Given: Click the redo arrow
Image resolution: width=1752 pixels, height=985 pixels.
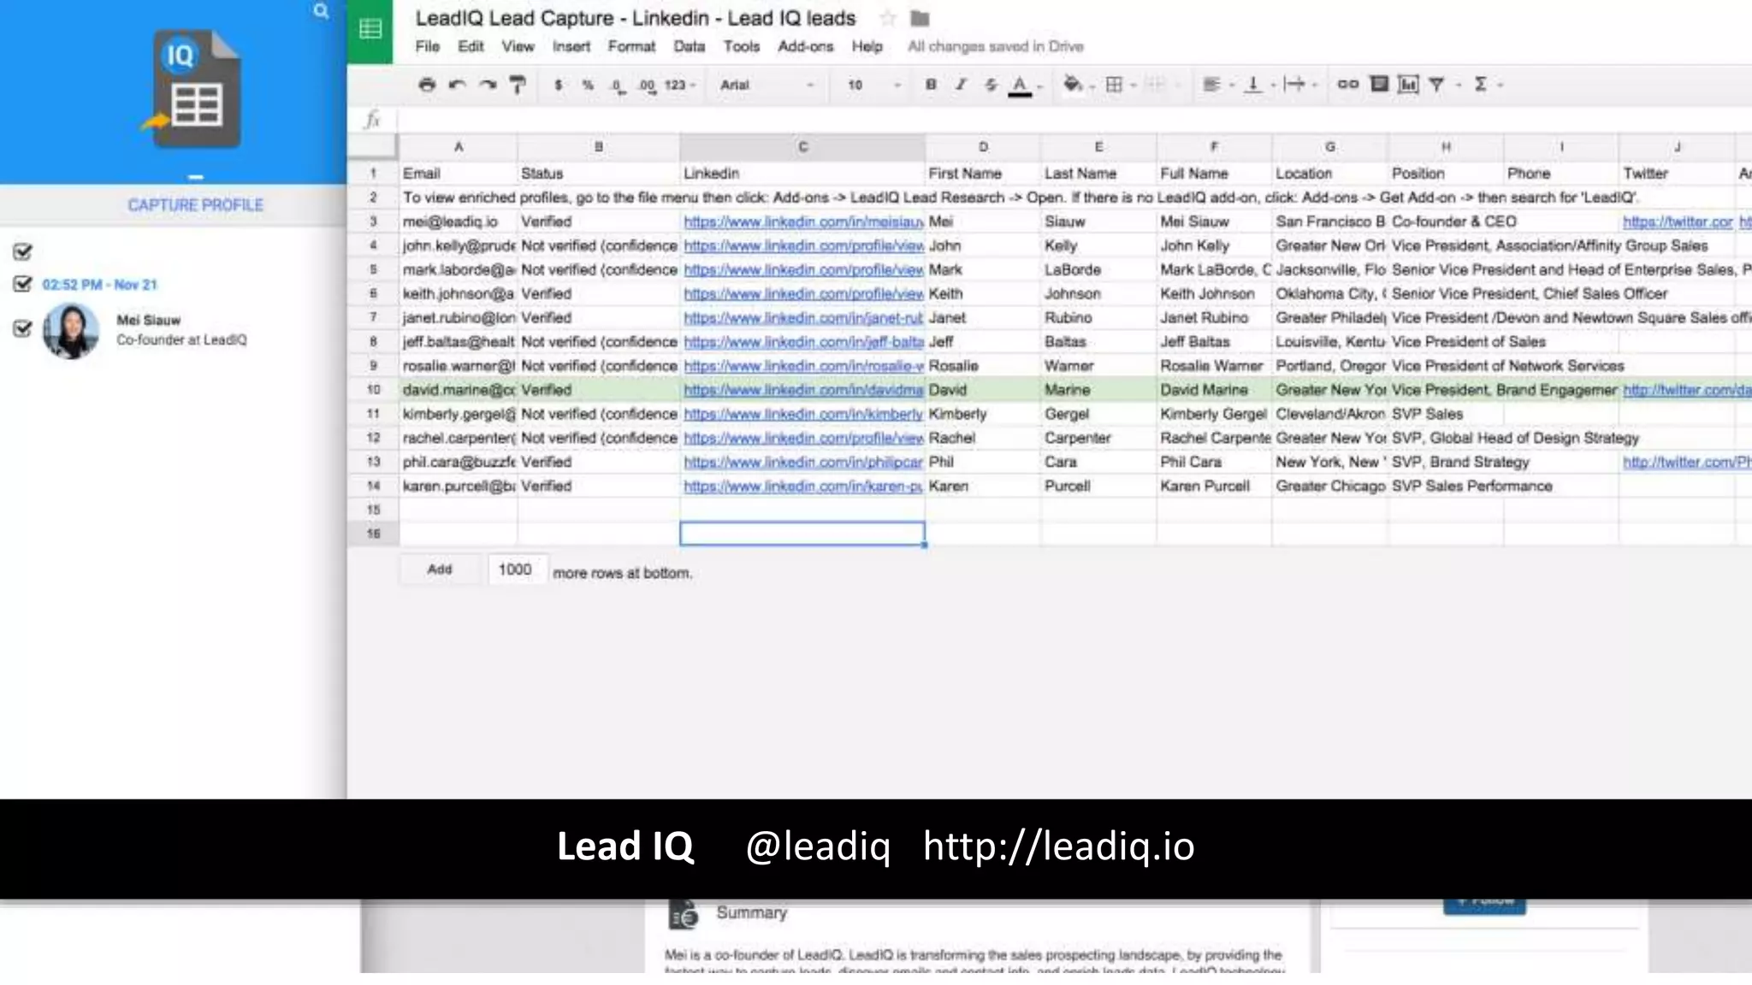Looking at the screenshot, I should (x=488, y=85).
